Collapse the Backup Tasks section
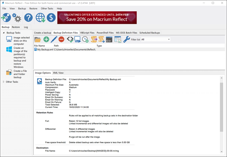This screenshot has height=157, width=227. (4, 33)
